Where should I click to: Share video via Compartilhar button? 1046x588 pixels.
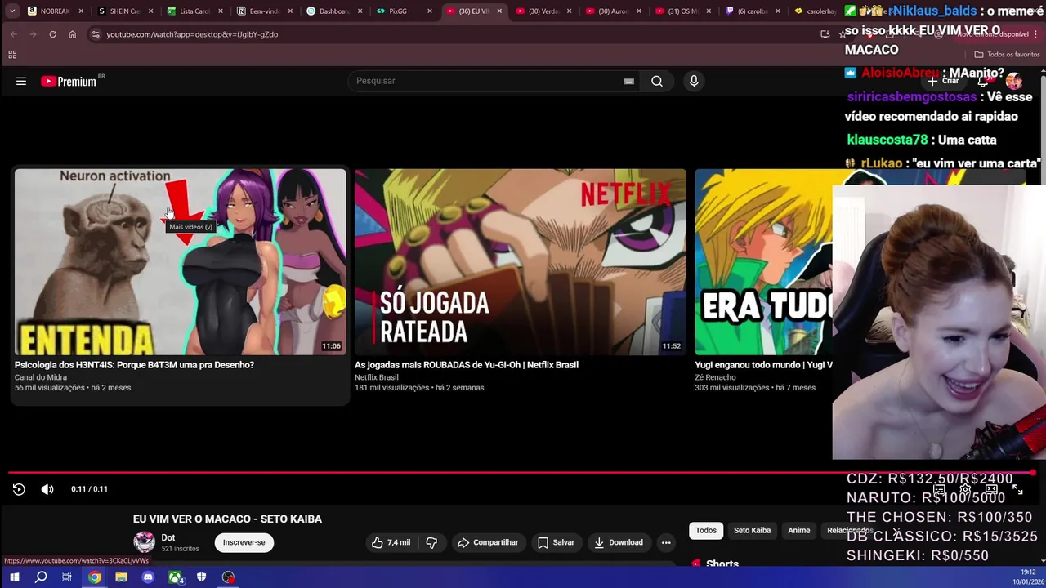click(x=488, y=542)
